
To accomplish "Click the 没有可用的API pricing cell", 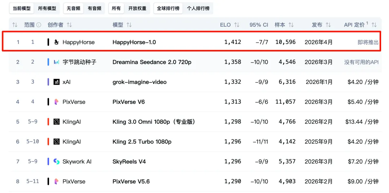I will tap(362, 62).
